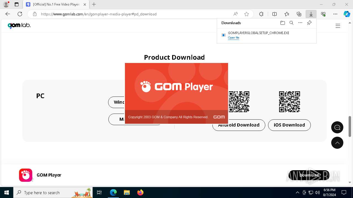Viewport: 353px width, 198px height.
Task: Open downloads folder icon in Downloads panel
Action: [x=283, y=23]
